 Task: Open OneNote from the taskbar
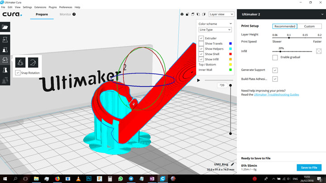tap(152, 178)
